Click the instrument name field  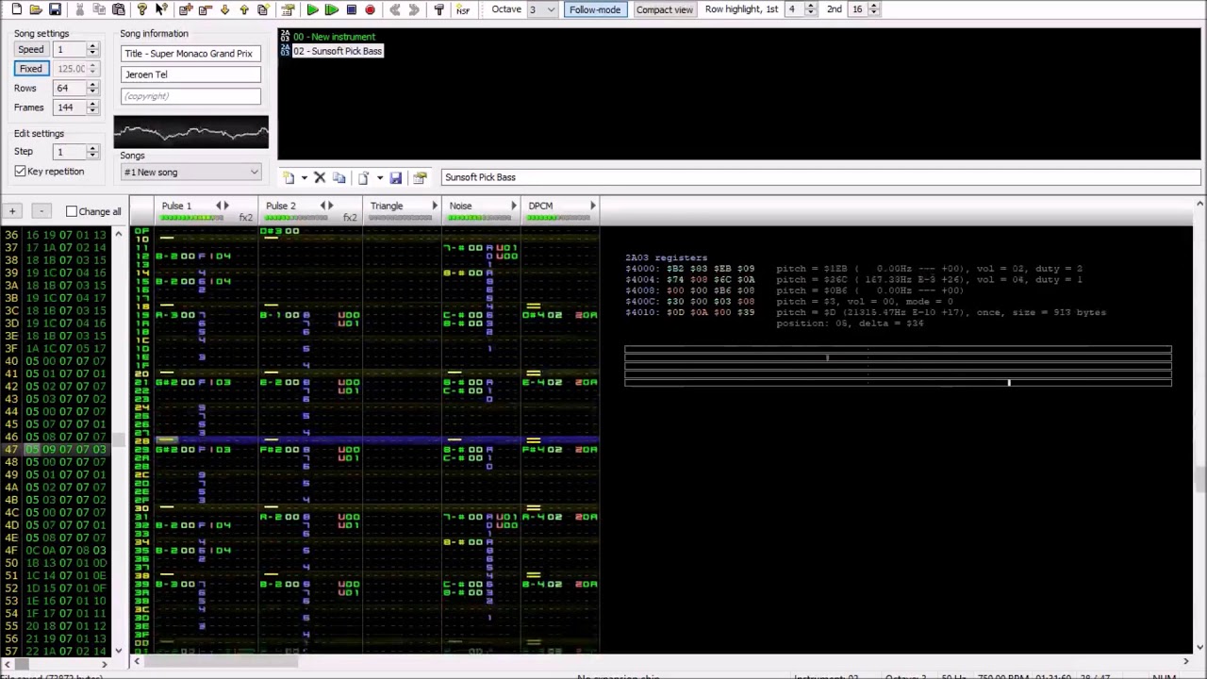coord(819,177)
